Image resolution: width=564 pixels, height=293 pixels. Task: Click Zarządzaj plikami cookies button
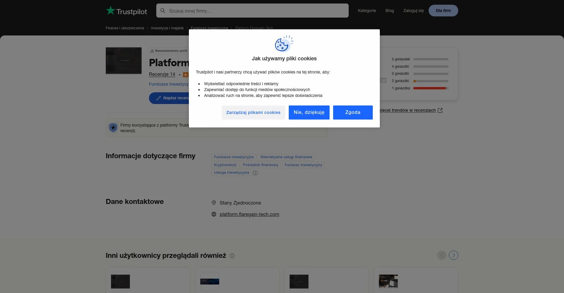253,113
